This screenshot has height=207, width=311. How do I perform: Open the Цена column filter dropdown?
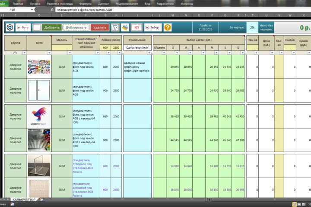[272, 53]
